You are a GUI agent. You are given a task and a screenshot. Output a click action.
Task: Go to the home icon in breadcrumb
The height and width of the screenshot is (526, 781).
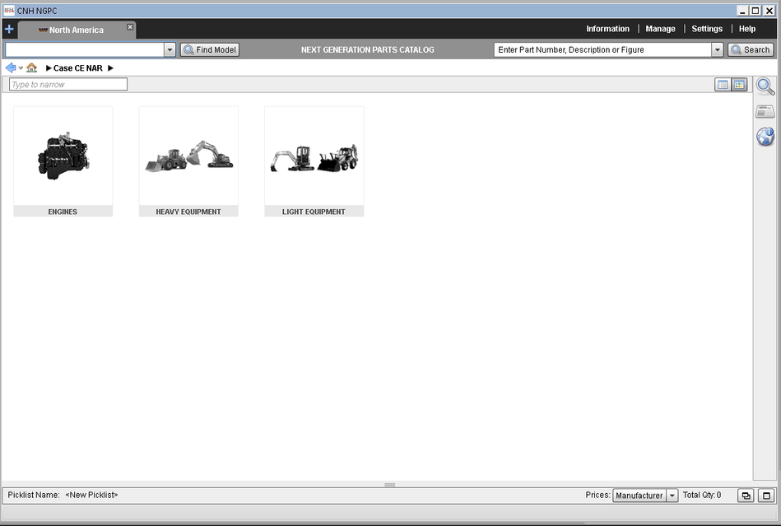[x=31, y=67]
